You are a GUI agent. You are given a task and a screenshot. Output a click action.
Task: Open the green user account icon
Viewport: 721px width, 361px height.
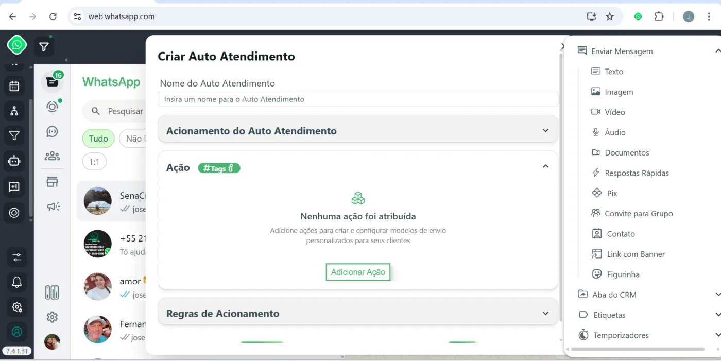tap(17, 332)
